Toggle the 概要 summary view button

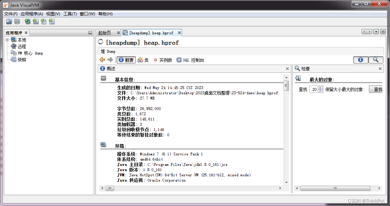point(126,60)
